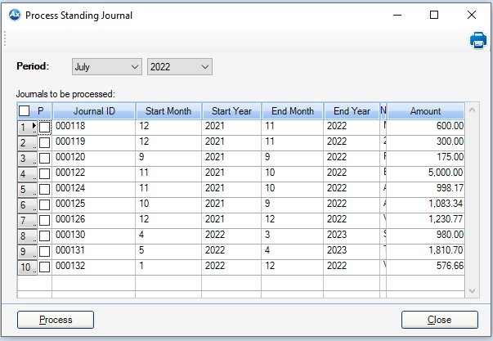Click End Year 2023 for journal 000130
Screen dimensions: 493x341
click(352, 236)
